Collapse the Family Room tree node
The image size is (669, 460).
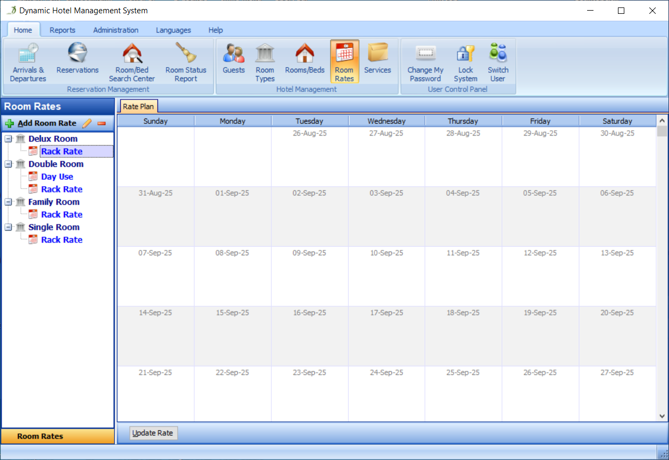(x=9, y=202)
